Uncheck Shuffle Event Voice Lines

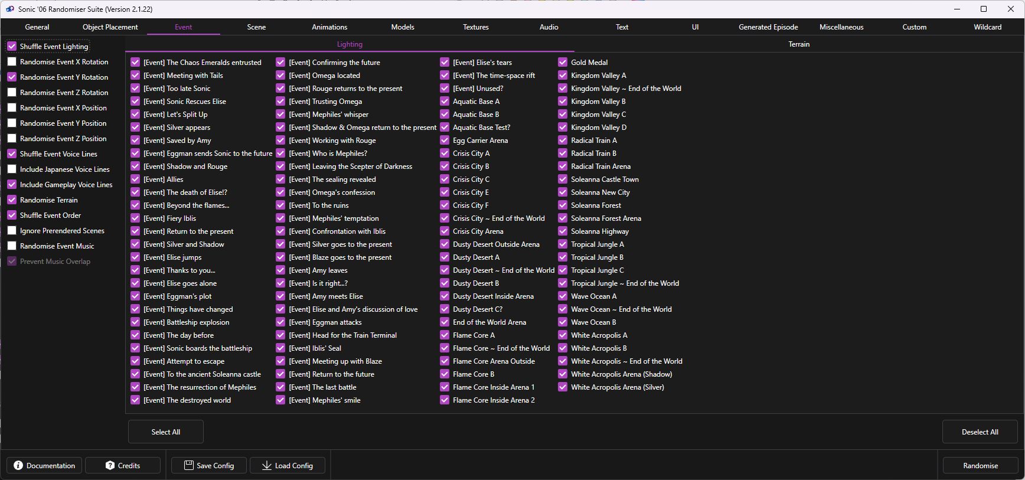click(x=12, y=154)
